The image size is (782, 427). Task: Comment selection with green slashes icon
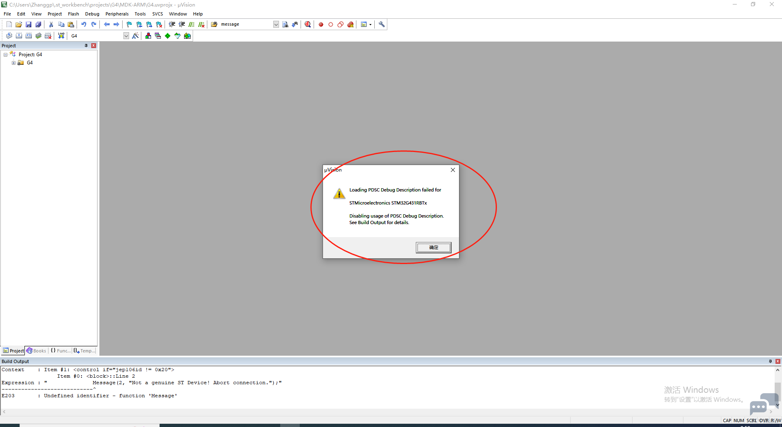click(x=191, y=24)
